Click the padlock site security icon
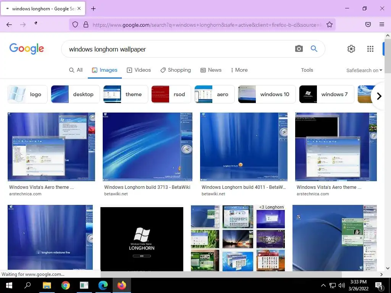Viewport: 391px width, 293px height. pyautogui.click(x=86, y=24)
